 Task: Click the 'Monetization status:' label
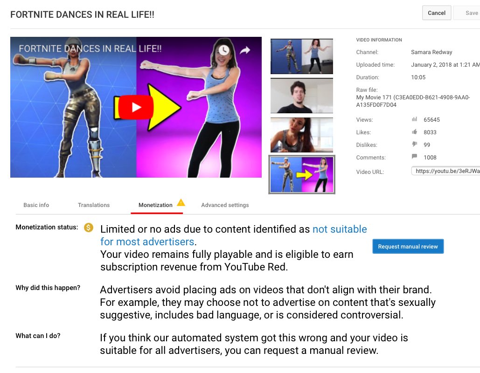47,227
